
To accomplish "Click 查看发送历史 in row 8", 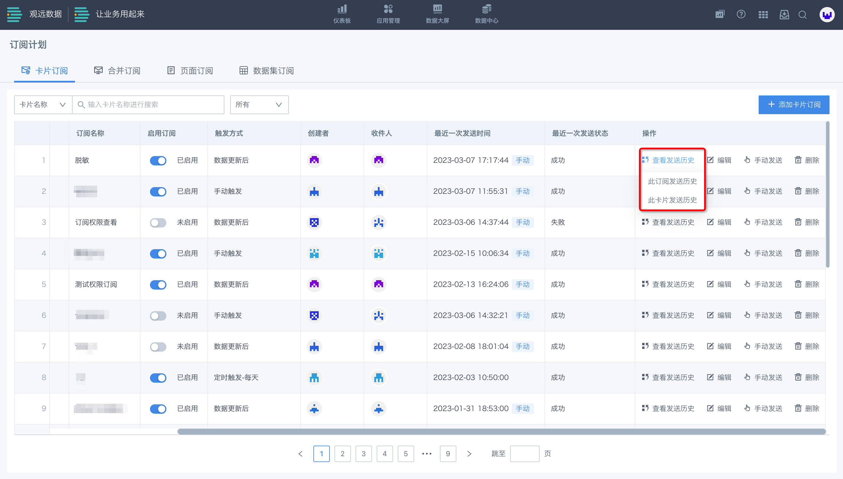I will pyautogui.click(x=668, y=377).
